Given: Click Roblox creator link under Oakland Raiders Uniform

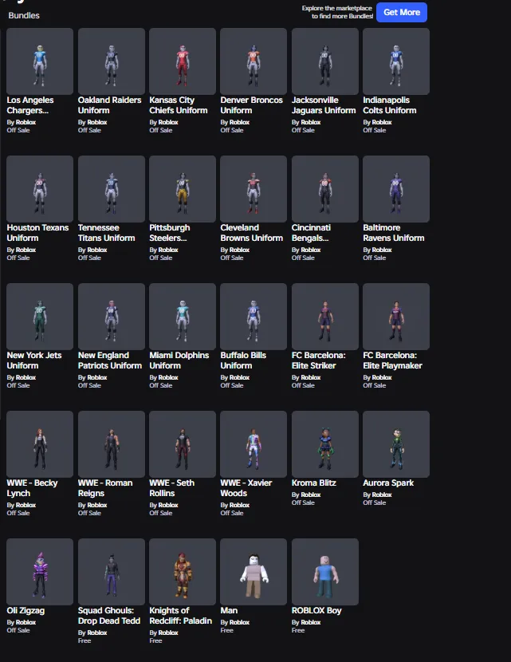Looking at the screenshot, I should point(97,122).
